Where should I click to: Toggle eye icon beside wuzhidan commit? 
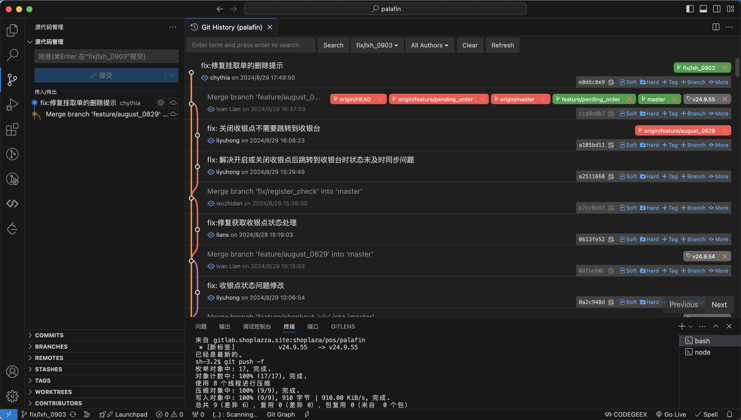pyautogui.click(x=211, y=203)
